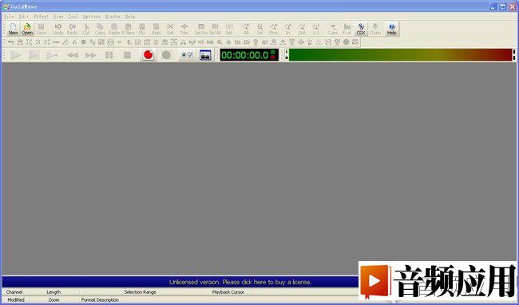The width and height of the screenshot is (519, 305).
Task: Click the green time counter display
Action: [249, 55]
